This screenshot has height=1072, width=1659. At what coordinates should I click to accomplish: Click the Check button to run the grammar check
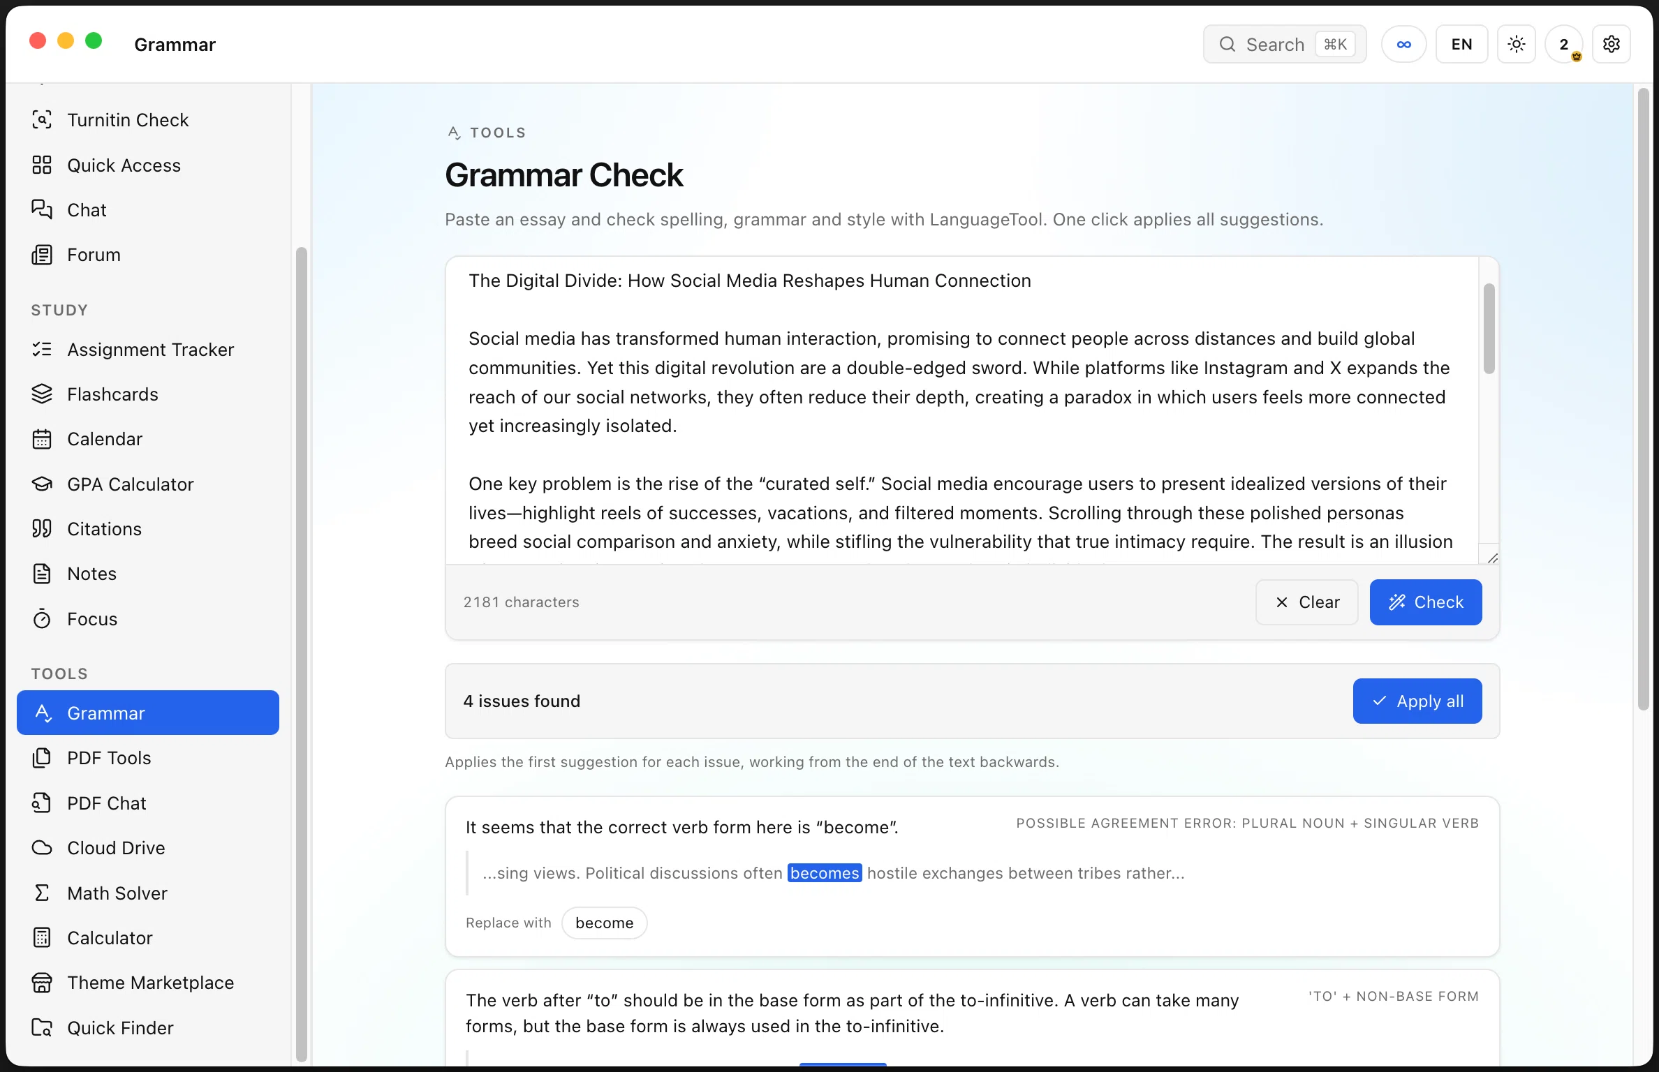coord(1426,602)
